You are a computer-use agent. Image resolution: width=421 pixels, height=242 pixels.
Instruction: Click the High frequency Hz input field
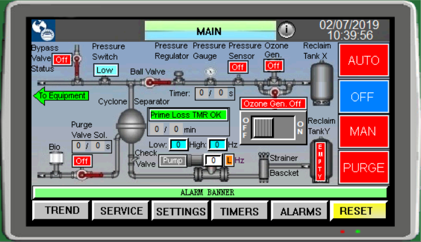click(217, 144)
